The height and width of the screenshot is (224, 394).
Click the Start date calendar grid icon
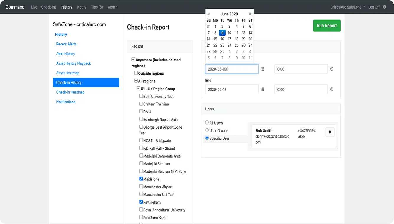(262, 69)
